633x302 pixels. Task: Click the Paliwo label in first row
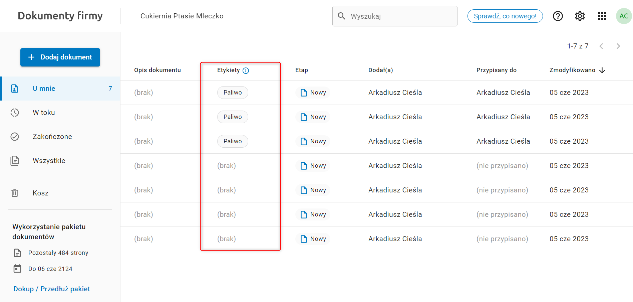(x=233, y=93)
